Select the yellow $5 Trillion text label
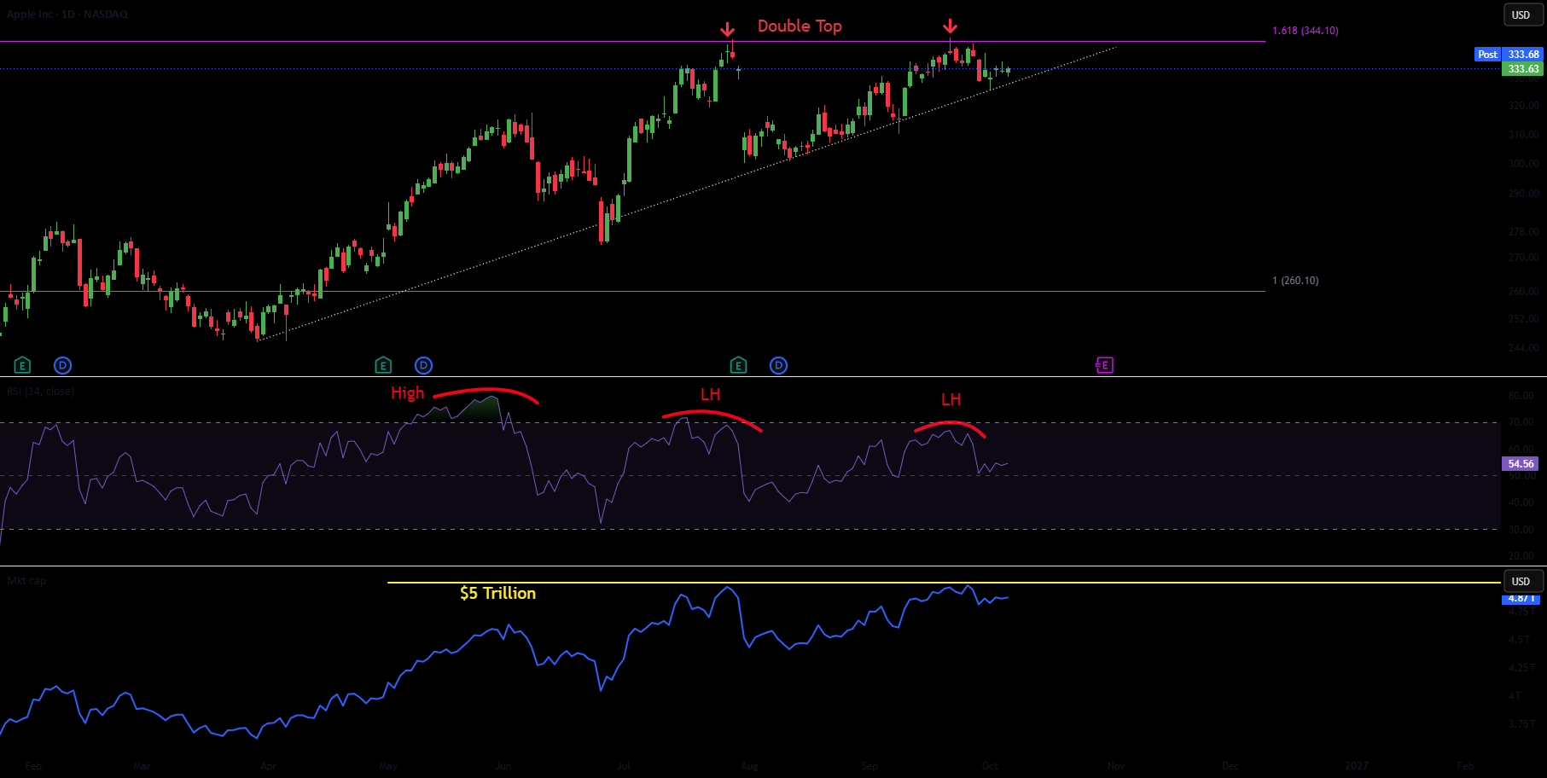This screenshot has height=778, width=1547. coord(497,593)
